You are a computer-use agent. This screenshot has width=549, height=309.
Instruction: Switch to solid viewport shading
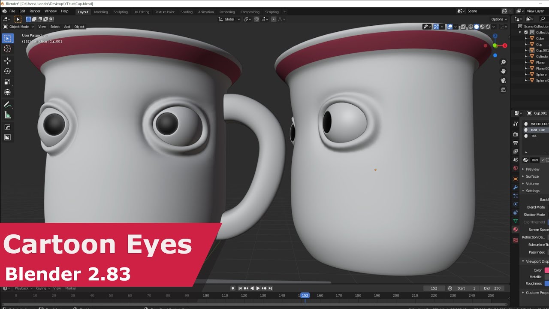click(476, 27)
